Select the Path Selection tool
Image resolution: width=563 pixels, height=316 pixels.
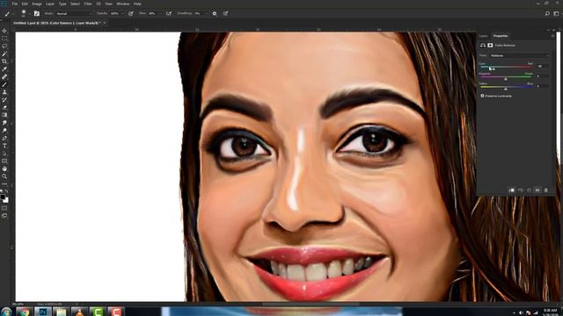point(4,154)
